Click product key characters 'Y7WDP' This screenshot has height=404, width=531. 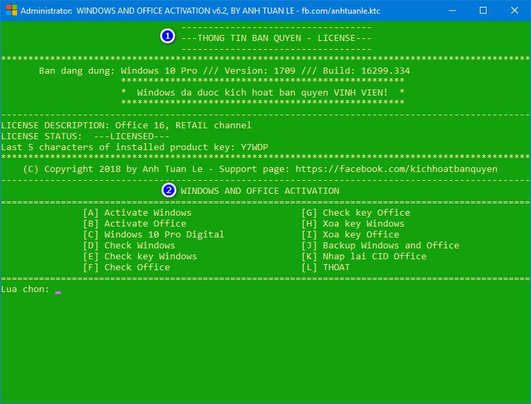[x=255, y=147]
